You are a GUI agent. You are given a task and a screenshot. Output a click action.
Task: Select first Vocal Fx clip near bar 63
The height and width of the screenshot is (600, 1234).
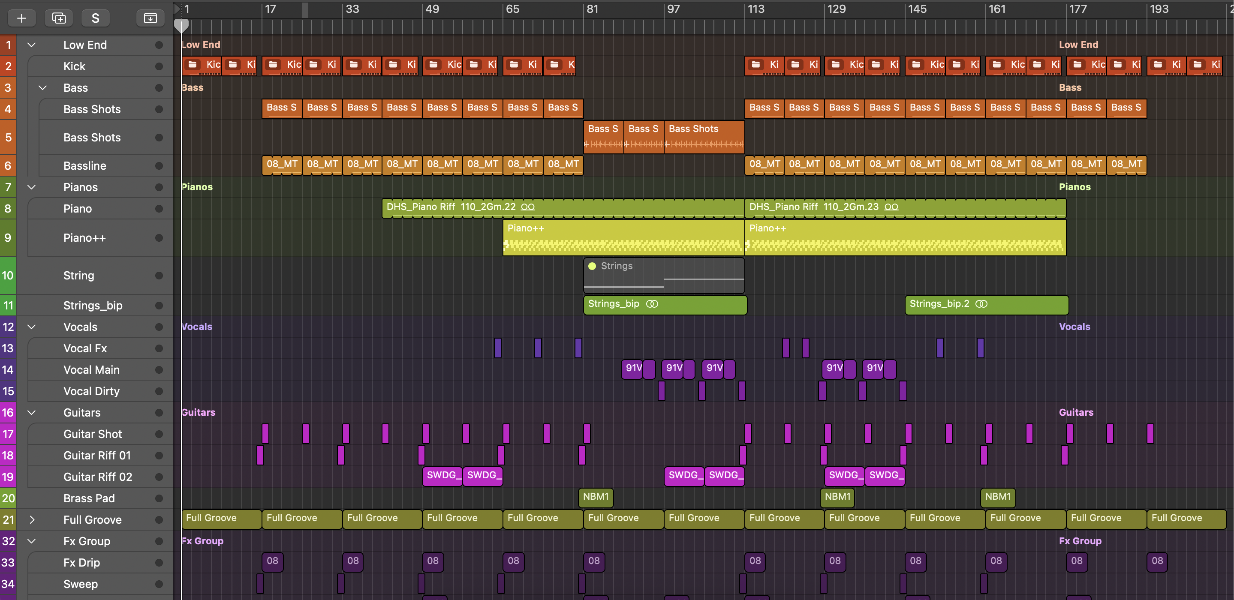[498, 348]
